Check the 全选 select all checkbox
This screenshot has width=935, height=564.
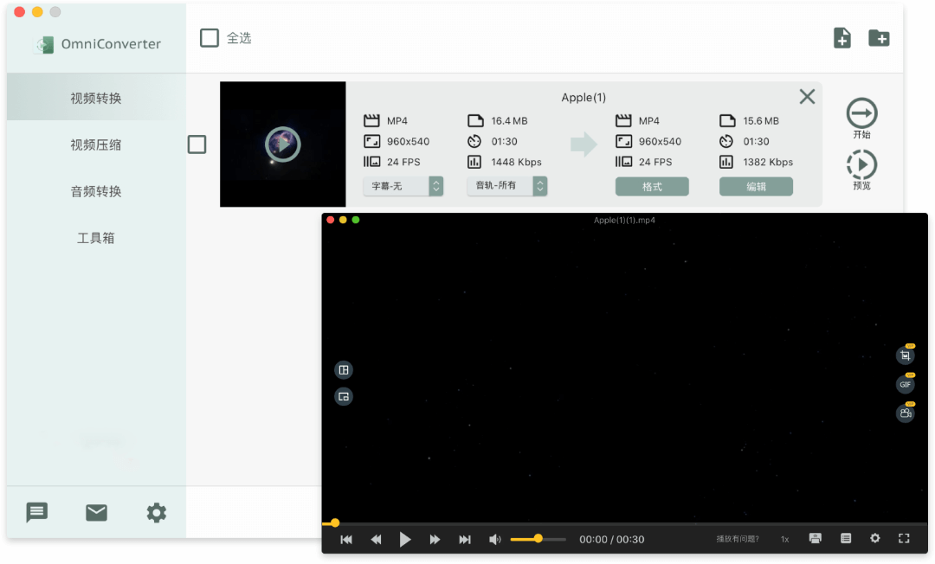(x=210, y=38)
